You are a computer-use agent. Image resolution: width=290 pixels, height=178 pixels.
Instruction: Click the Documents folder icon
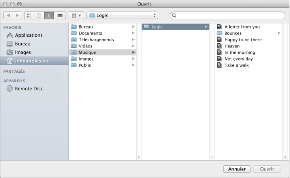74,33
